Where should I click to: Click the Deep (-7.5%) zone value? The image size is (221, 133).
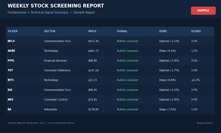click(x=168, y=110)
